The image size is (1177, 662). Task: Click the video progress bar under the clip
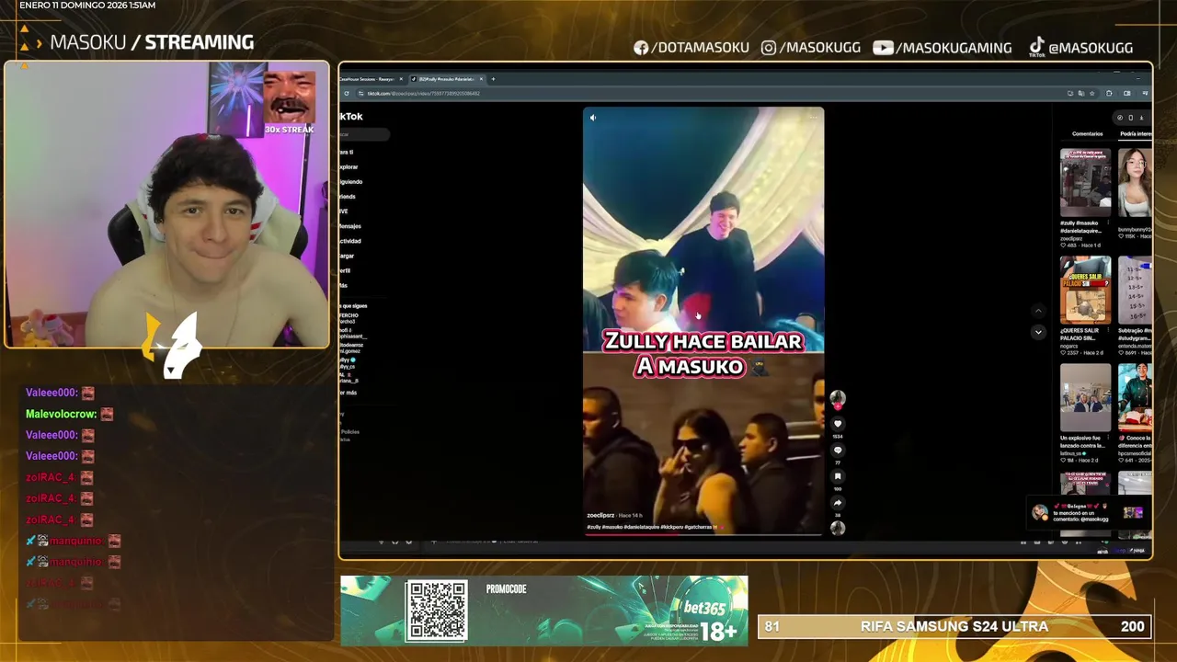pyautogui.click(x=703, y=534)
